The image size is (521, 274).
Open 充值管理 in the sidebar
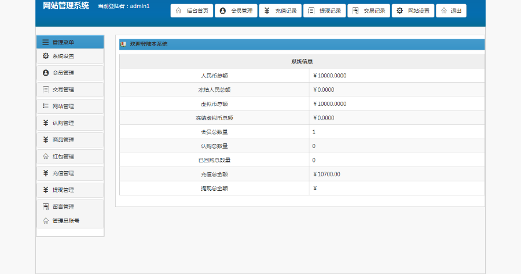pyautogui.click(x=63, y=173)
